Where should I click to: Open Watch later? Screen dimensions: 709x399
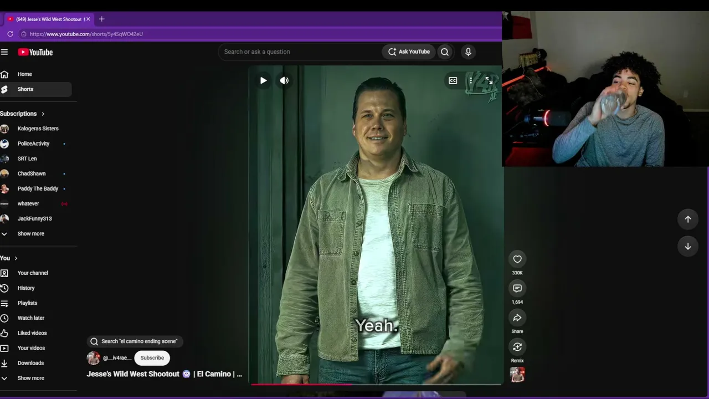click(x=36, y=318)
